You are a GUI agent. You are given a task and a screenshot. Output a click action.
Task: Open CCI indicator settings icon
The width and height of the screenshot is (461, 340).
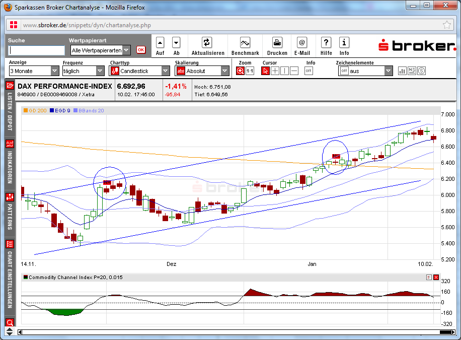point(429,278)
